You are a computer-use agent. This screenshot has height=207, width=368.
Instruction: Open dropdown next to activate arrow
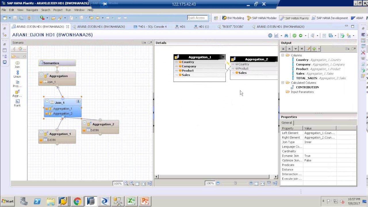305,36
